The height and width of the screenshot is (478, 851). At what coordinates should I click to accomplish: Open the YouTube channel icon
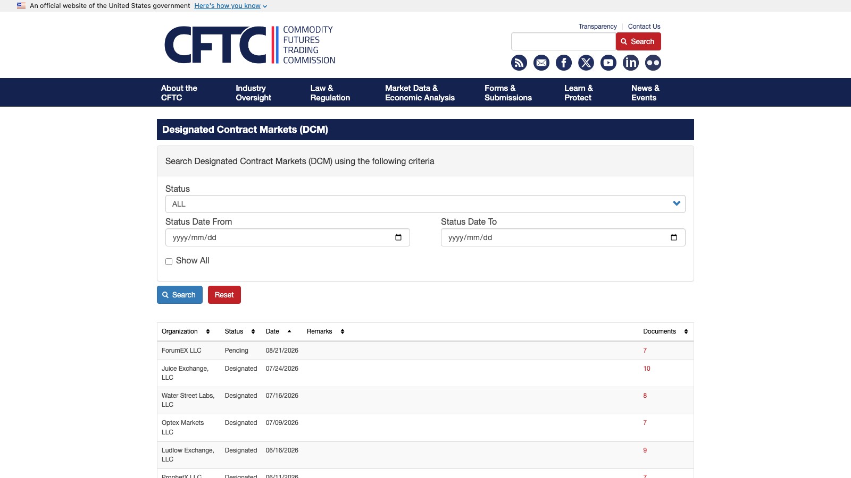click(x=608, y=63)
